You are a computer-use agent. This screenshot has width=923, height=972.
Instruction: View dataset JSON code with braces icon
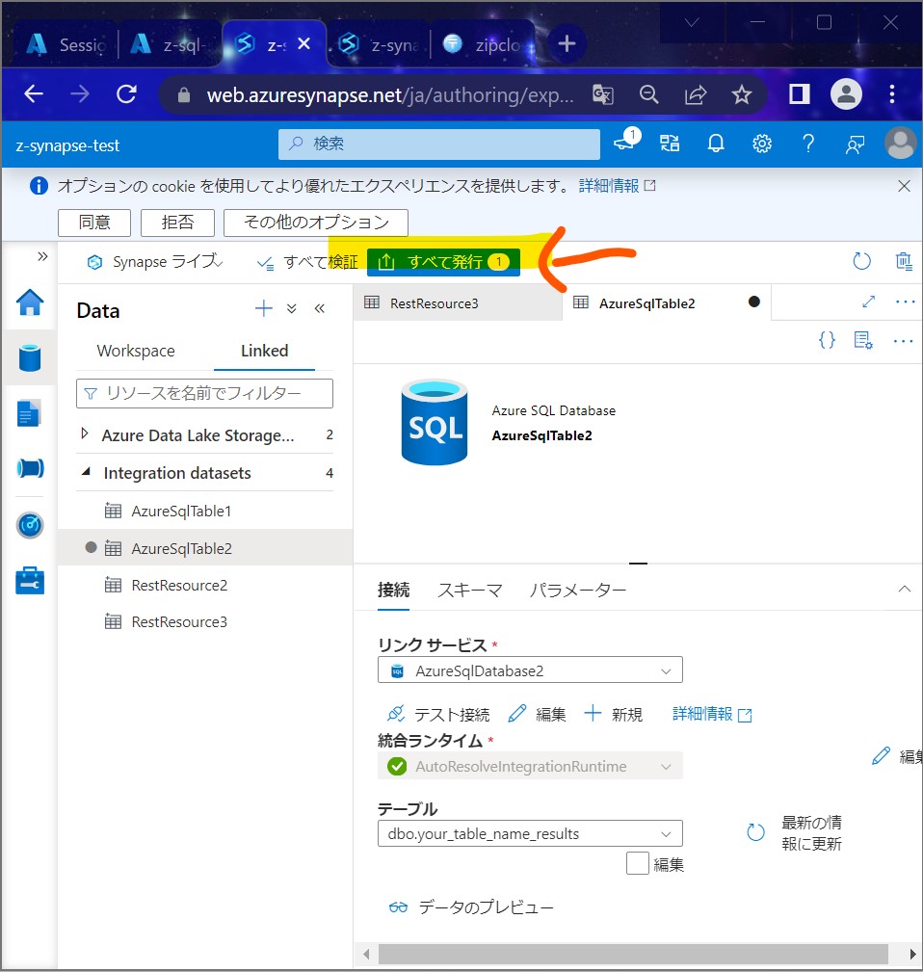[x=827, y=340]
